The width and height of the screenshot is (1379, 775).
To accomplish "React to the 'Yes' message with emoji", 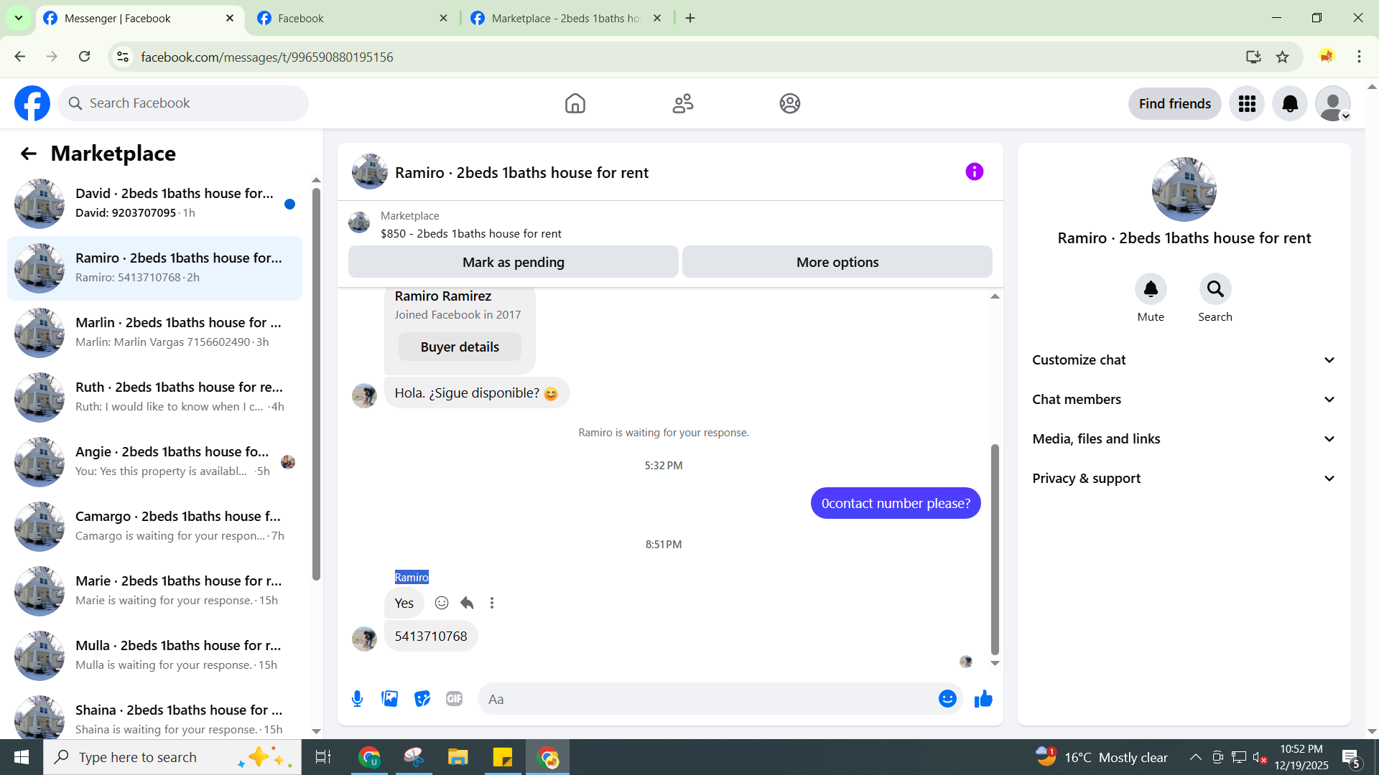I will point(442,603).
